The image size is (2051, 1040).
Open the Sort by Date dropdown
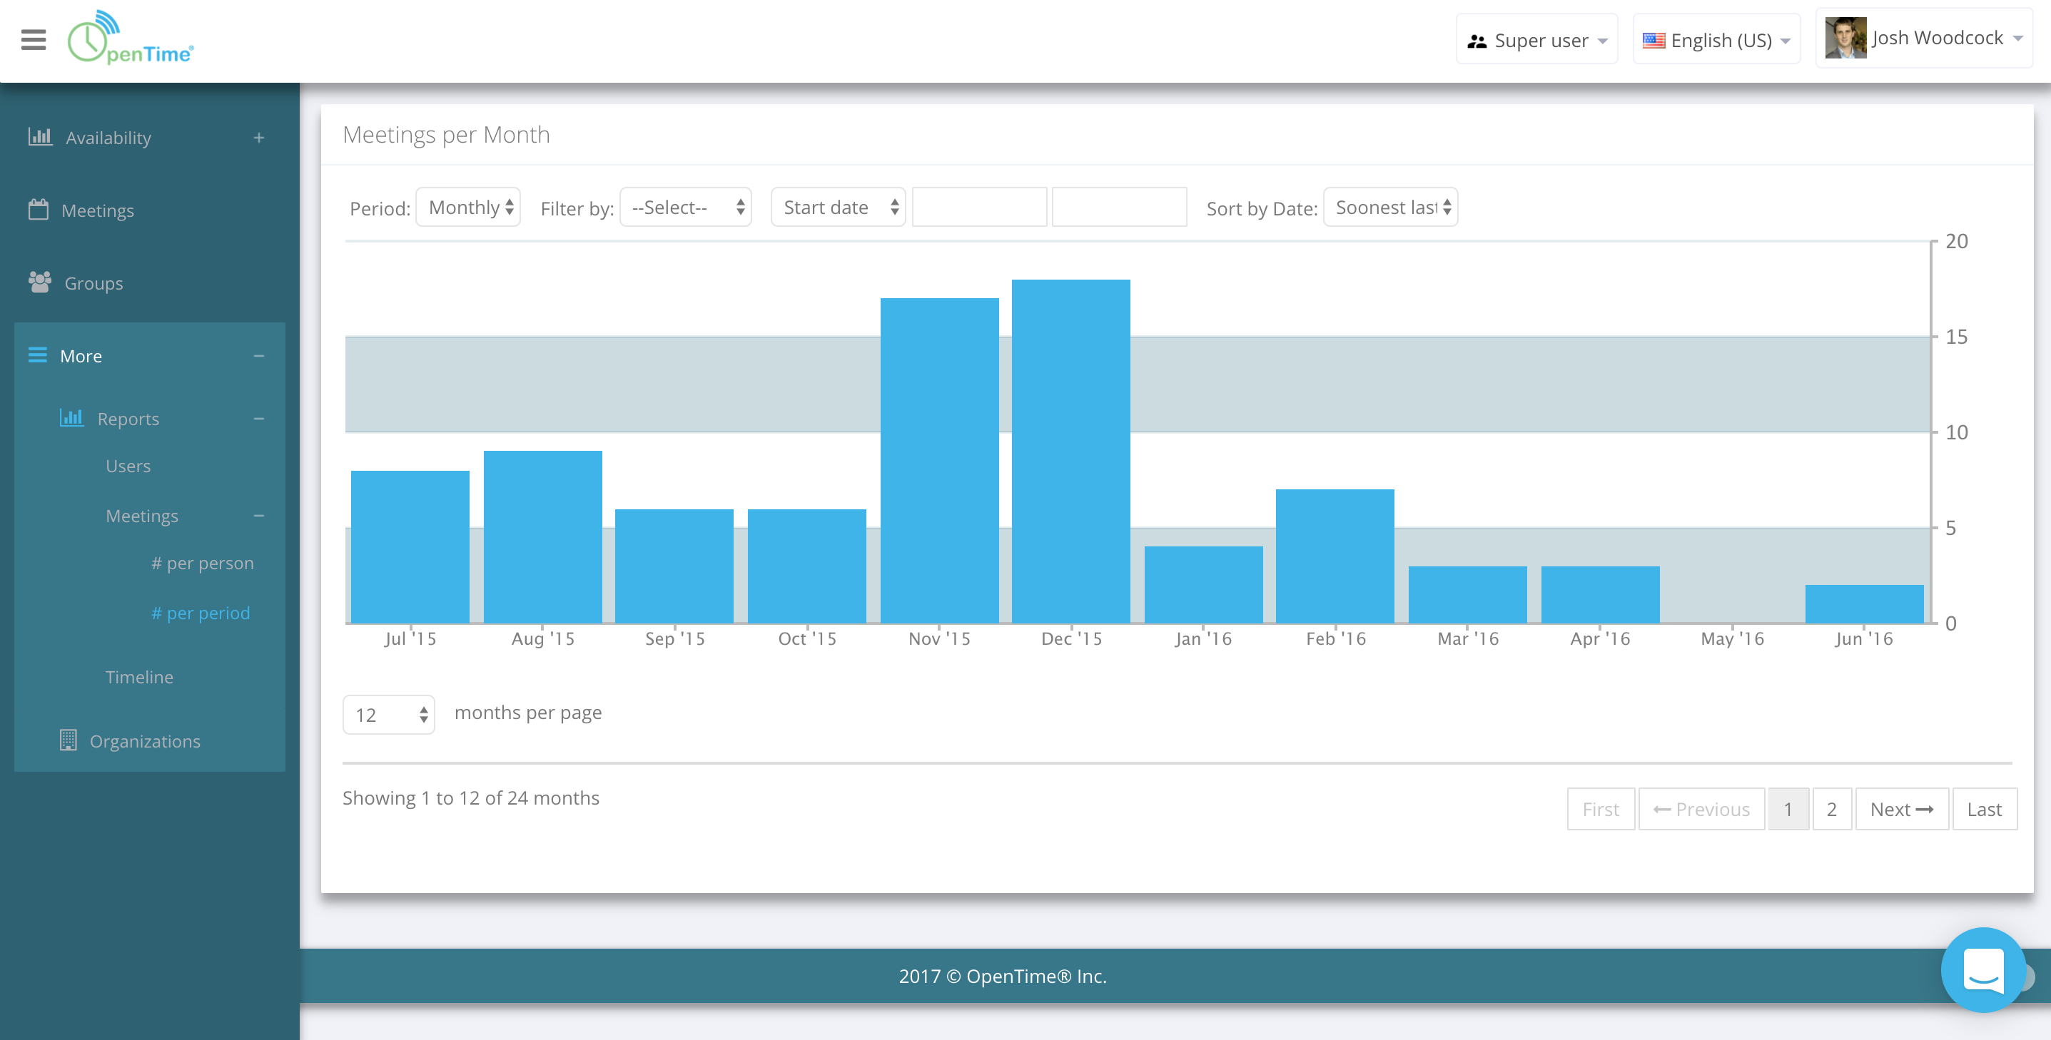point(1390,208)
